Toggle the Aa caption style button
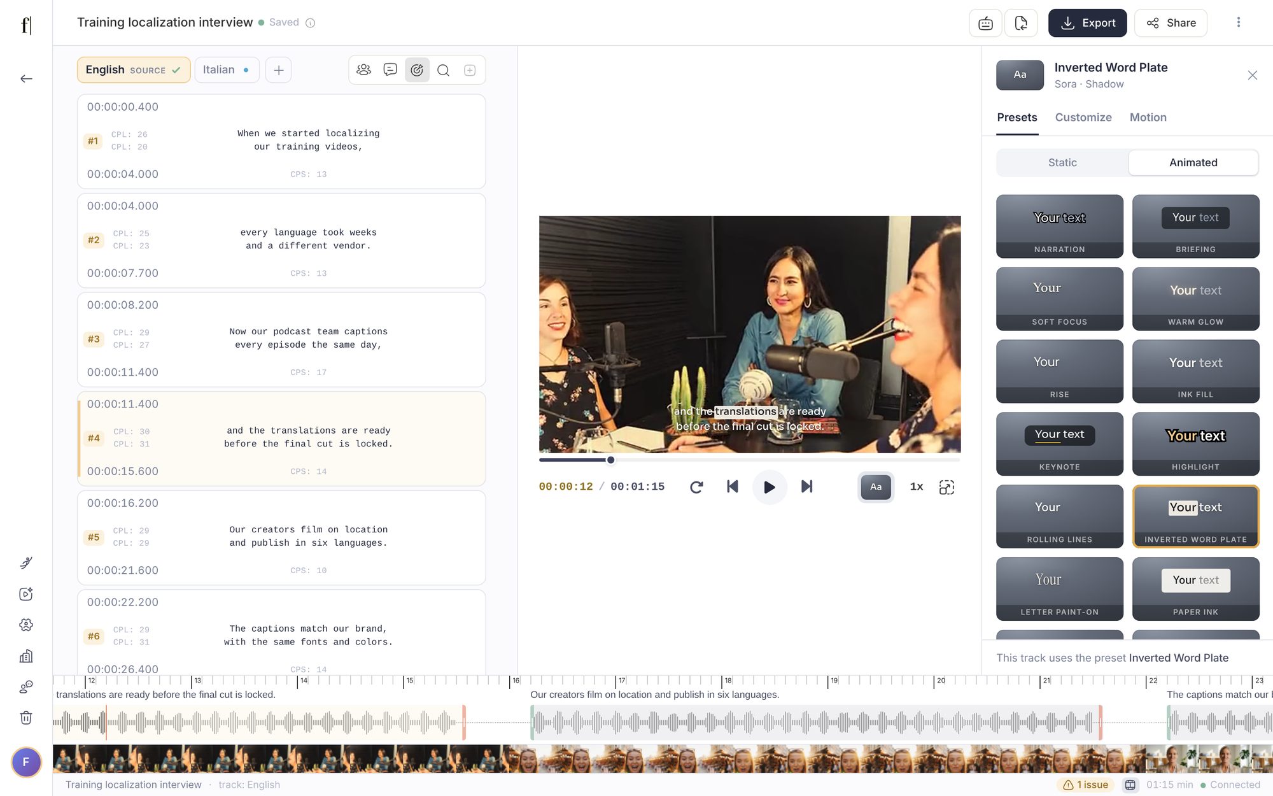Viewport: 1273px width, 796px height. (876, 487)
